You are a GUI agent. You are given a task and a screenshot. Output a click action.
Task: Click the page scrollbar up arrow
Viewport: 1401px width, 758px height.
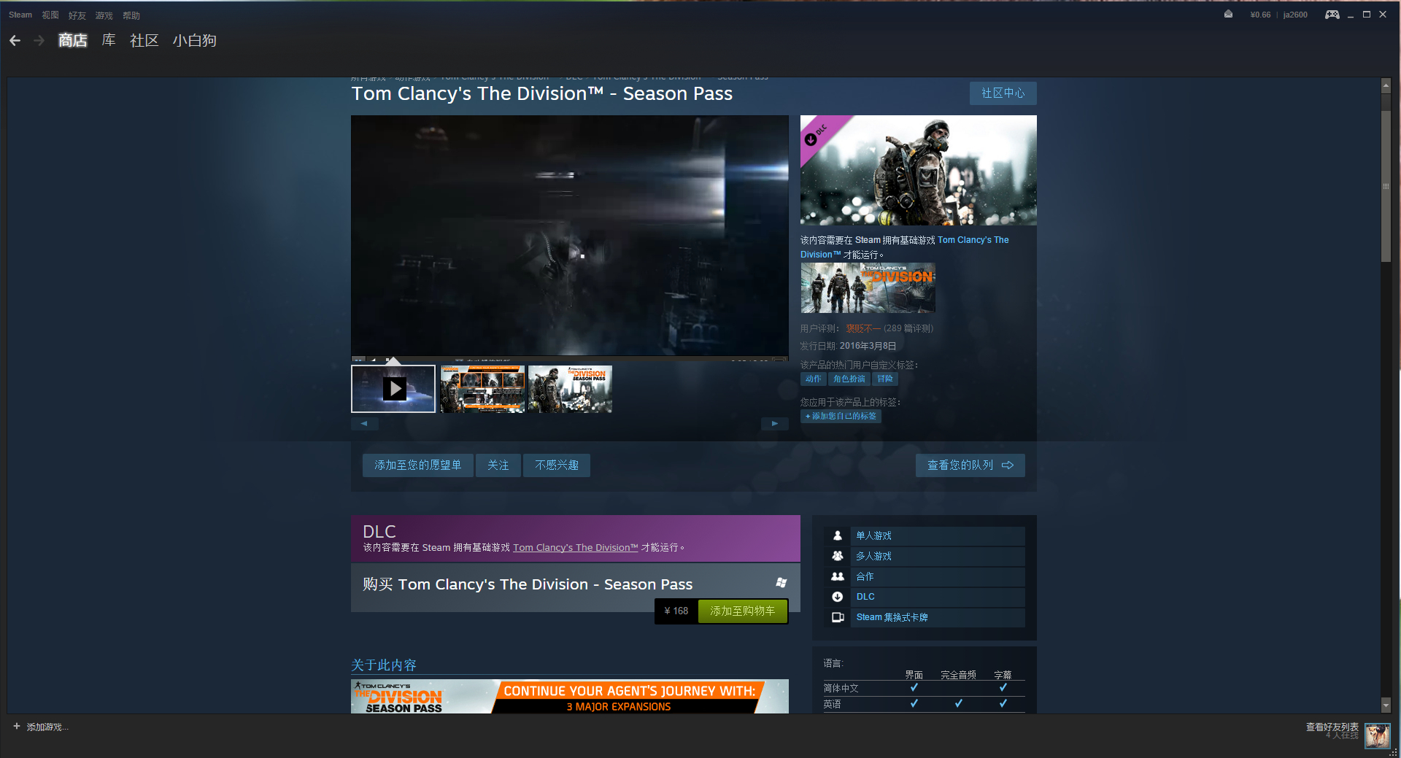tap(1386, 85)
